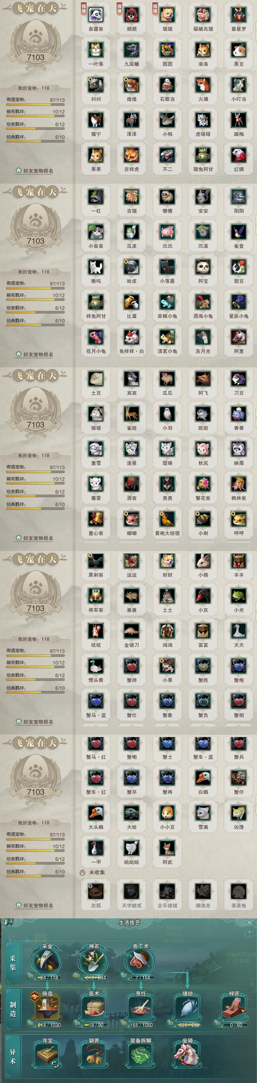257x1083 pixels.
Task: Open the 寻宝 treasure hunting skill
Action: pyautogui.click(x=47, y=1056)
